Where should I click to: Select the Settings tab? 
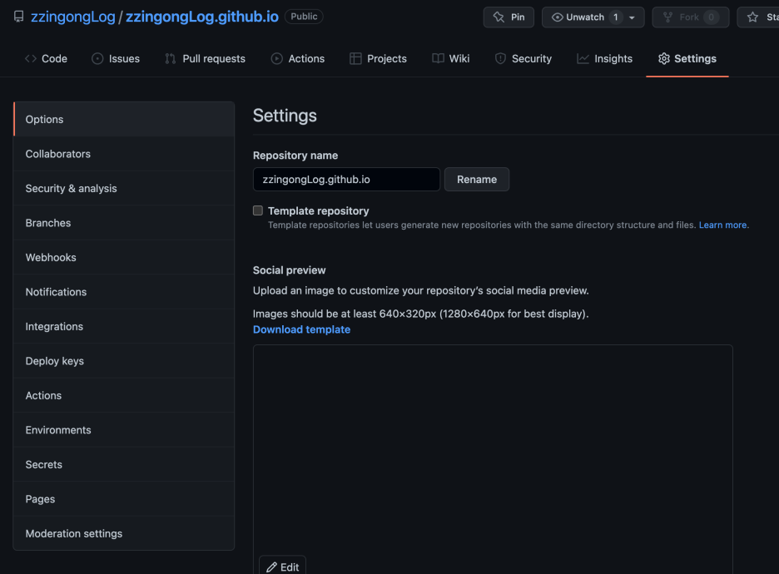687,58
